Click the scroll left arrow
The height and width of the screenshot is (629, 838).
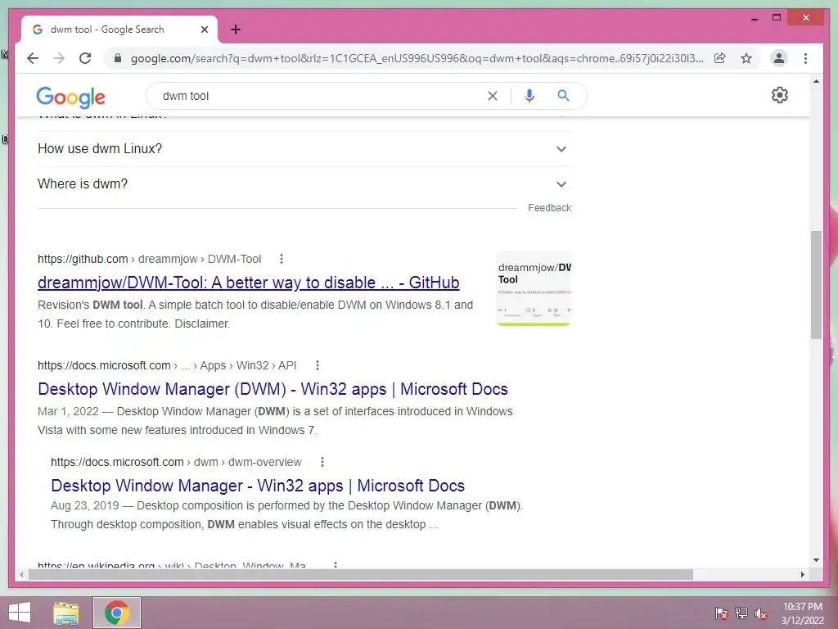[x=21, y=574]
